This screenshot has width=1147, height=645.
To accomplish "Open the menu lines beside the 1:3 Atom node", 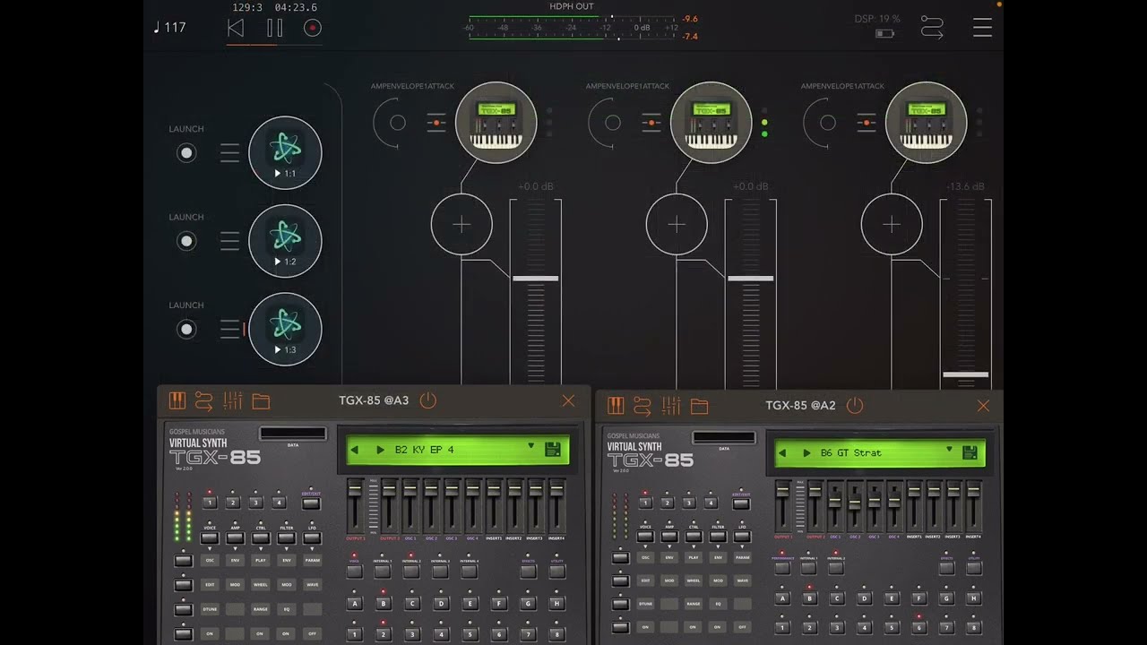I will click(230, 329).
